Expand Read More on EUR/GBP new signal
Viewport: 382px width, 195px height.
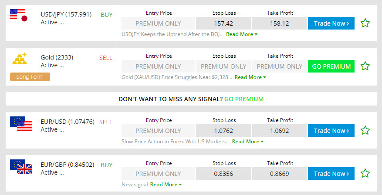(x=166, y=185)
